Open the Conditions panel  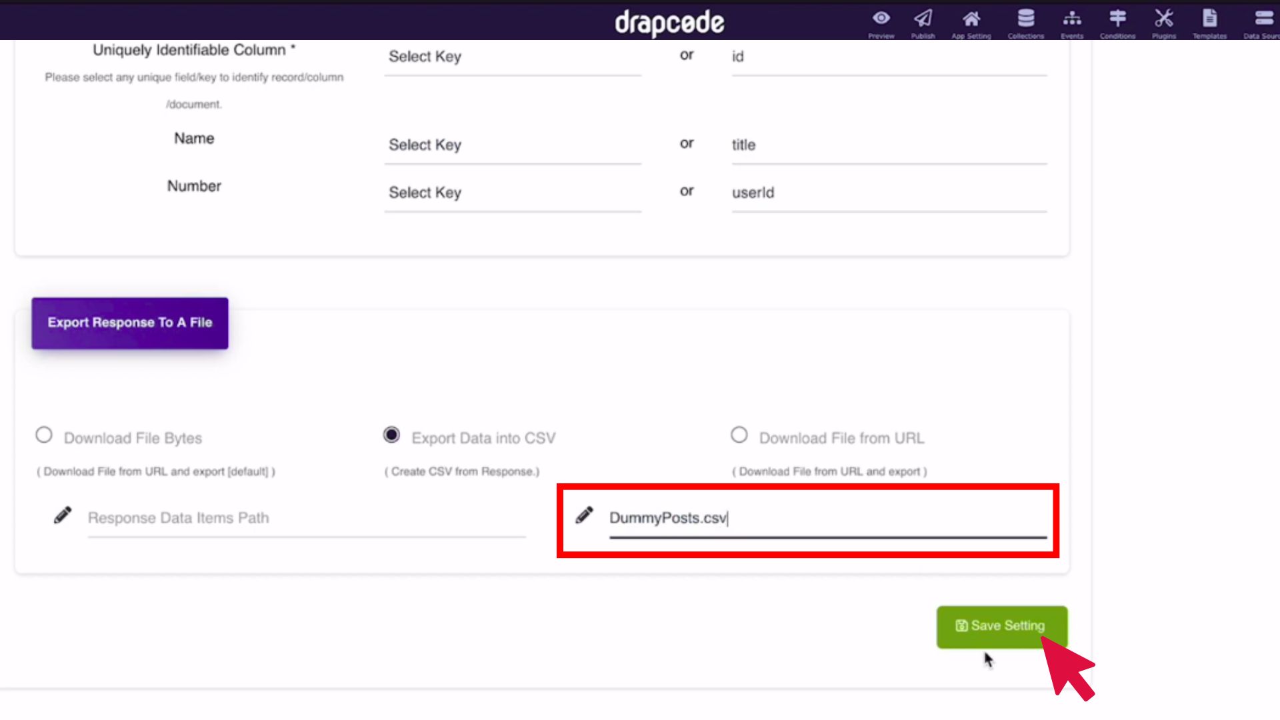click(1117, 22)
